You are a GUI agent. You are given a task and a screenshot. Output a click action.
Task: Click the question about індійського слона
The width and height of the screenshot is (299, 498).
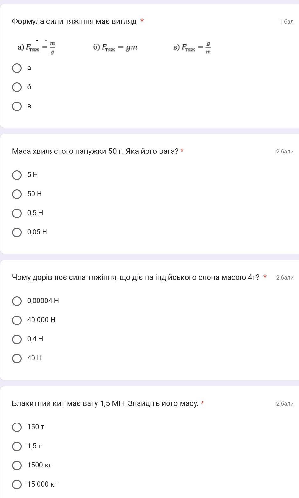[x=136, y=277]
